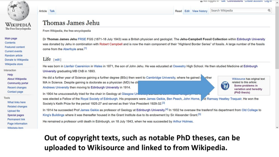Open the Old College link
This screenshot has height=157, width=279.
click(x=250, y=110)
